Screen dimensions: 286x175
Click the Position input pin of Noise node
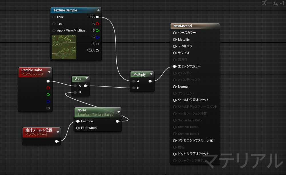78,121
